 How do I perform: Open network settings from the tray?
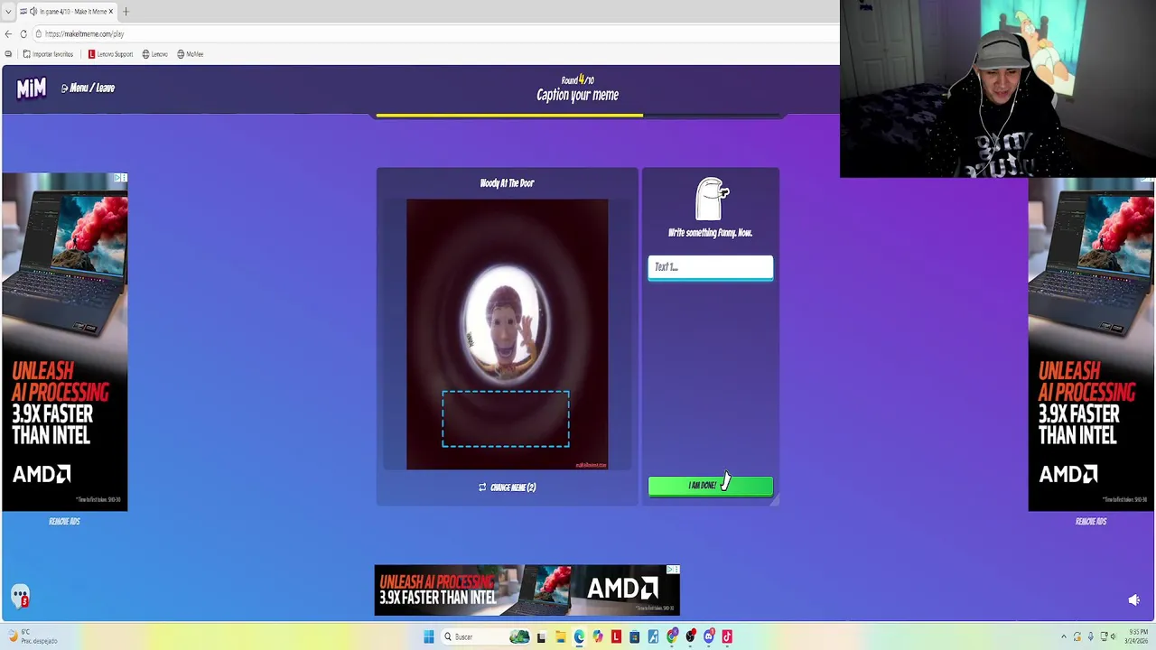point(1104,636)
